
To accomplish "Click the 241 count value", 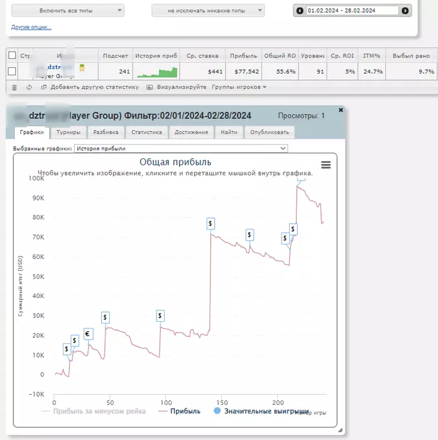I will pyautogui.click(x=124, y=72).
